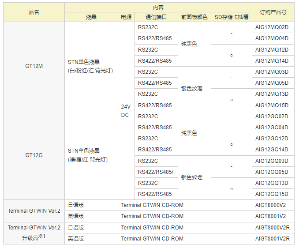The height and width of the screenshot is (248, 299).
Task: Select the 白/粉红/红 背光灯 LCD cell
Action: coord(91,66)
